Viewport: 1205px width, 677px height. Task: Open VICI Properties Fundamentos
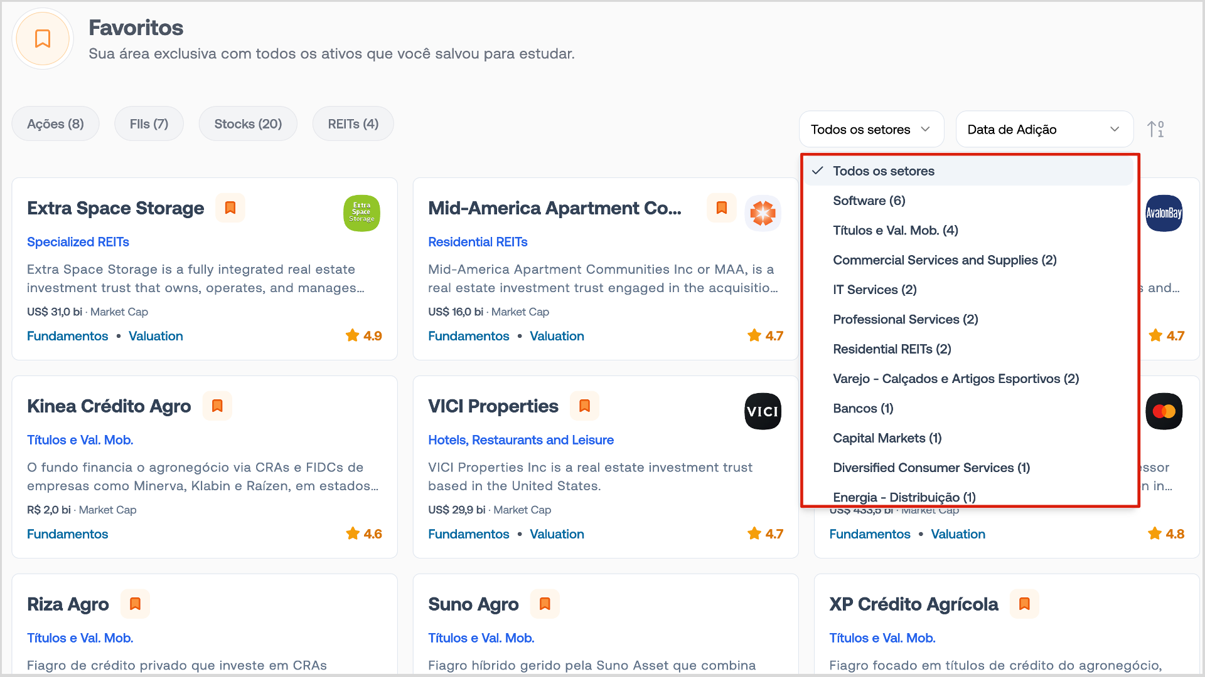click(469, 534)
